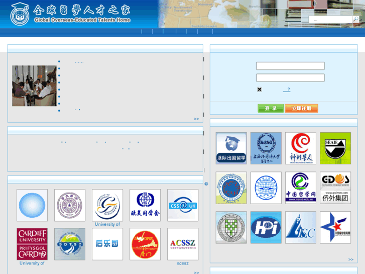Click the orange 立即注册 register button
The width and height of the screenshot is (365, 274).
[301, 108]
